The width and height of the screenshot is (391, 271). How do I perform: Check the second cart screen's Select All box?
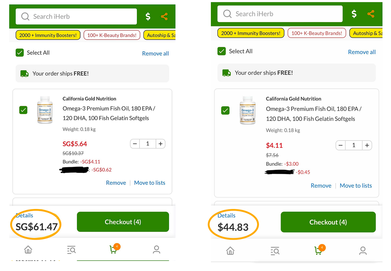pyautogui.click(x=221, y=51)
